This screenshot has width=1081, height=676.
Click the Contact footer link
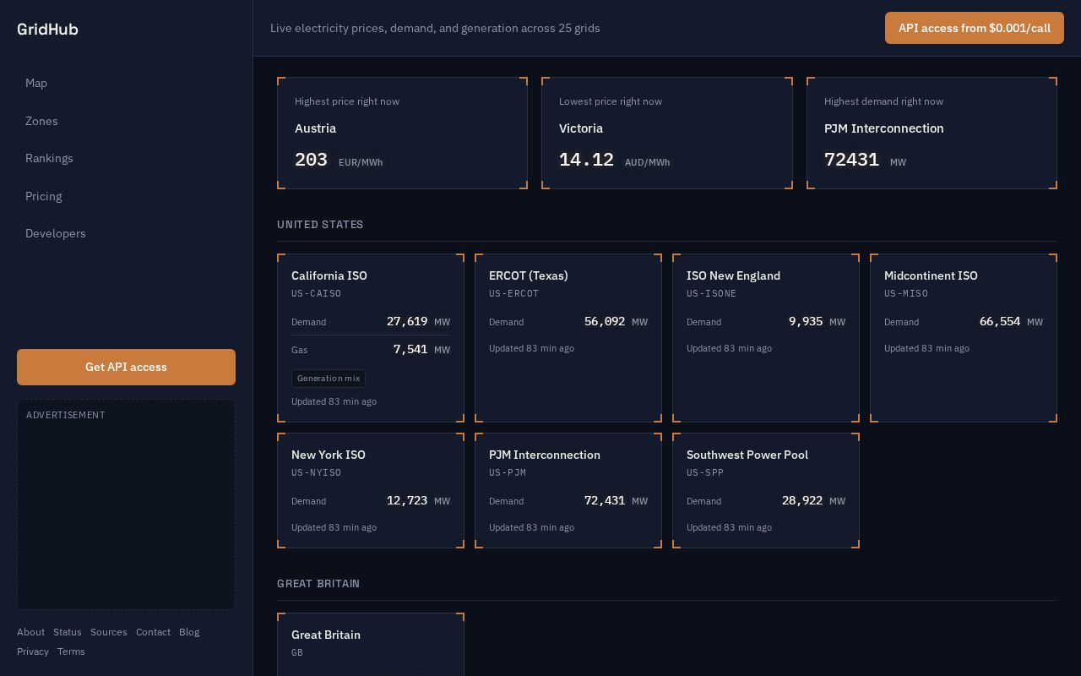pos(153,632)
